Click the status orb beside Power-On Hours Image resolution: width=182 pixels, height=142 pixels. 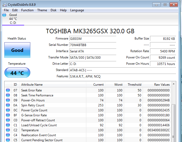click(8, 100)
